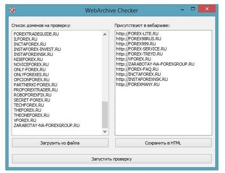The image size is (225, 173).
Task: Click the red WebArchive Checker app icon
Action: click(x=12, y=10)
